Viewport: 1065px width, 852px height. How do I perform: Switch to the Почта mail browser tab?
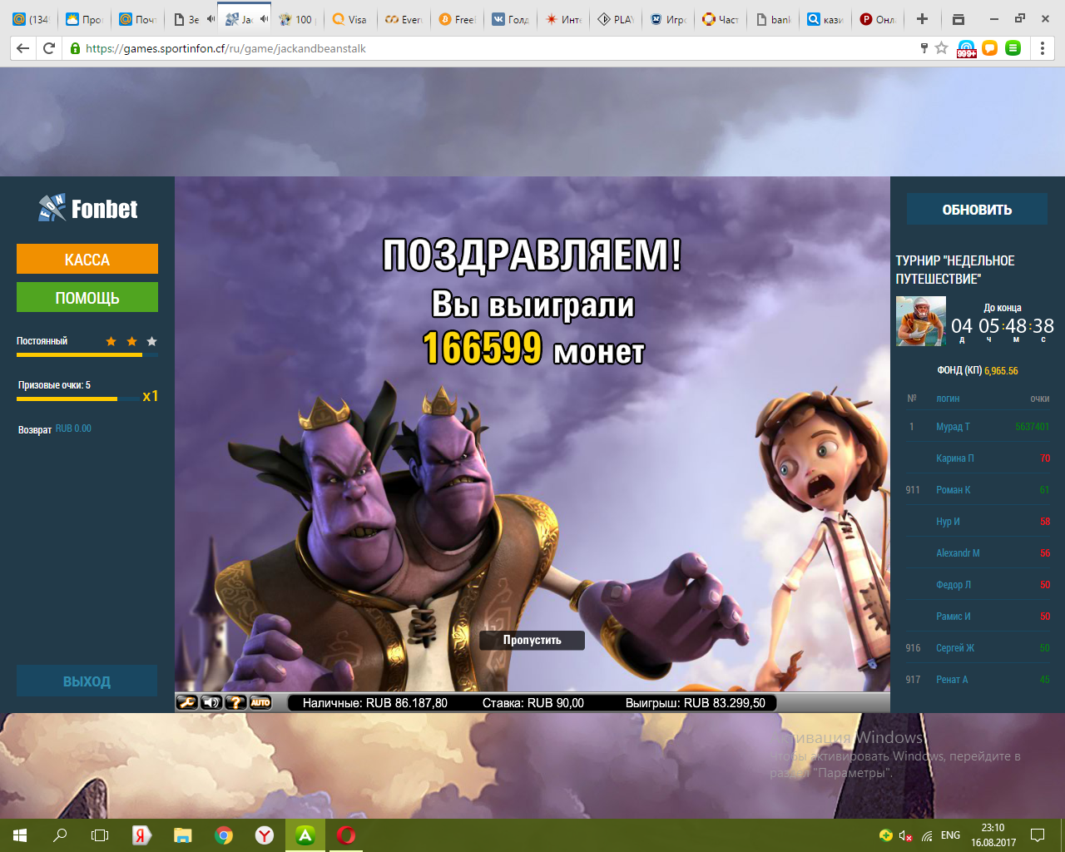tap(136, 19)
